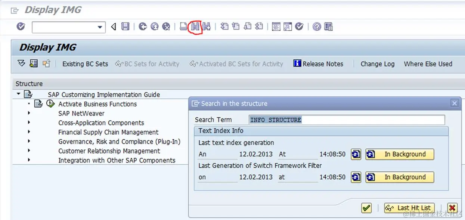The height and width of the screenshot is (220, 465).
Task: Click the document icon next to SAP Customizing Implementation Guide
Action: (x=28, y=94)
